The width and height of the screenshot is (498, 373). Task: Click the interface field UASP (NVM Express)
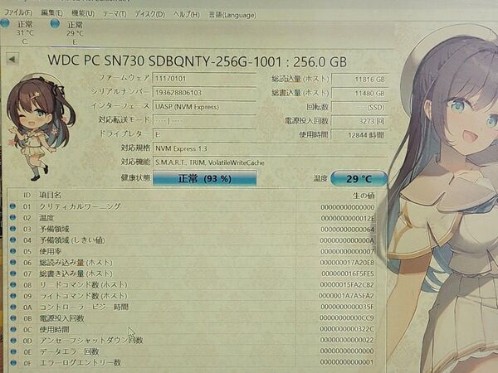(x=204, y=107)
